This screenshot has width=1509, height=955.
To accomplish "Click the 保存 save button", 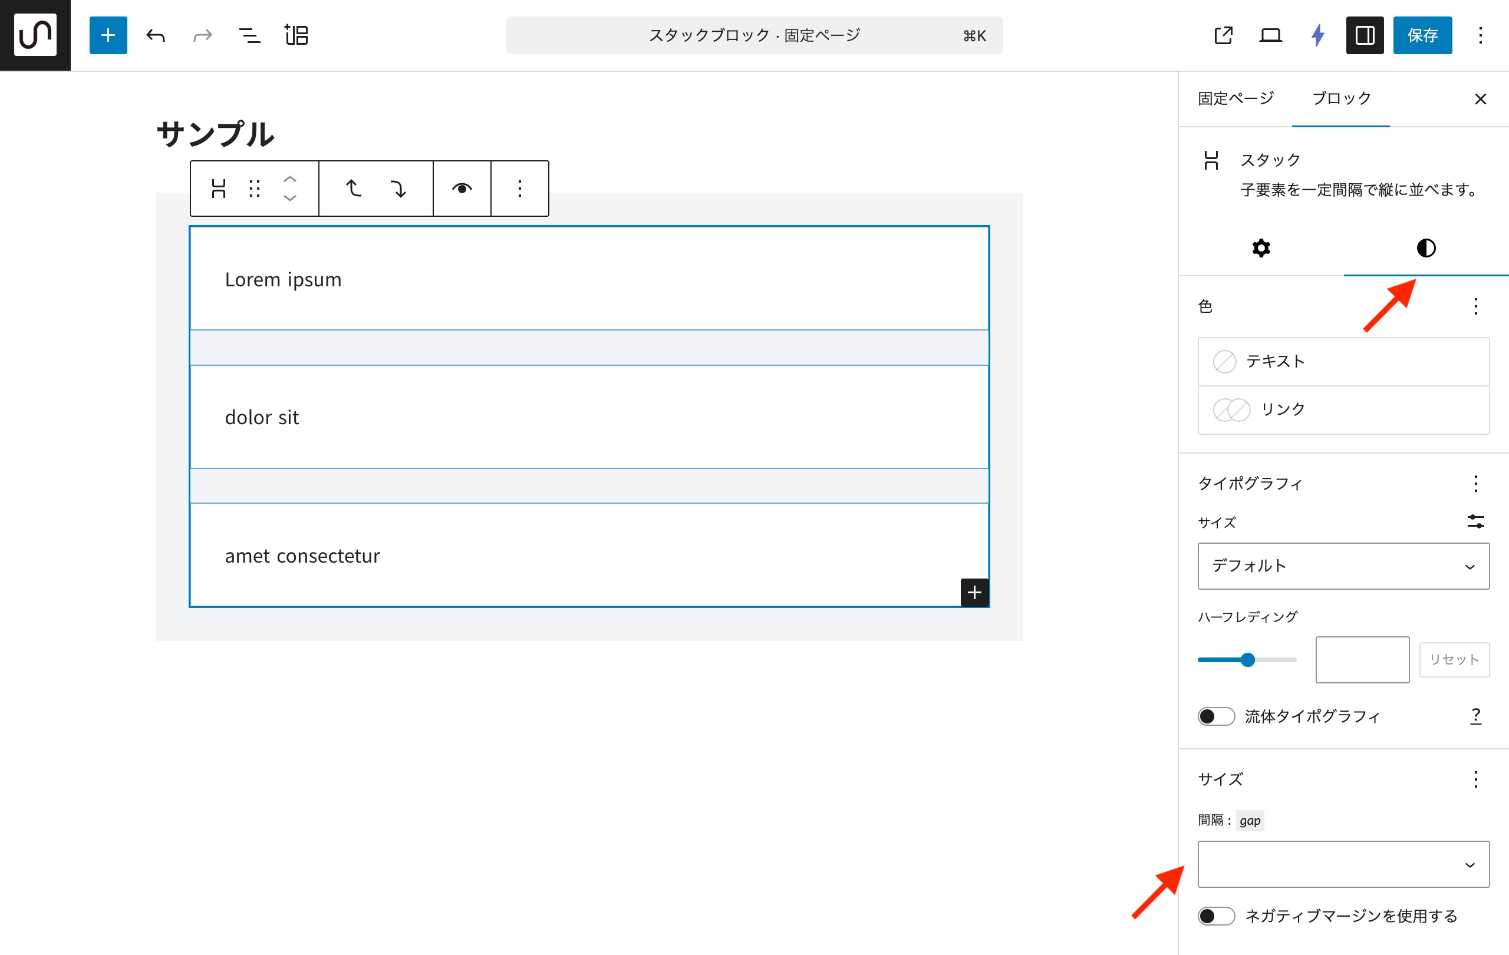I will point(1422,35).
